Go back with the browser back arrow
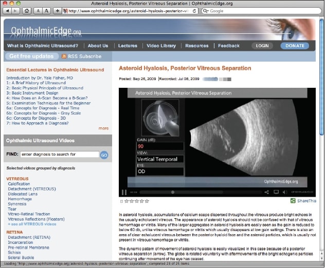The width and height of the screenshot is (325, 268). [x=8, y=11]
